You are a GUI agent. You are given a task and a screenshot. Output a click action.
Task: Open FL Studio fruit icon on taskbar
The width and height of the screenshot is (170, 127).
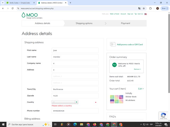[x=62, y=124]
